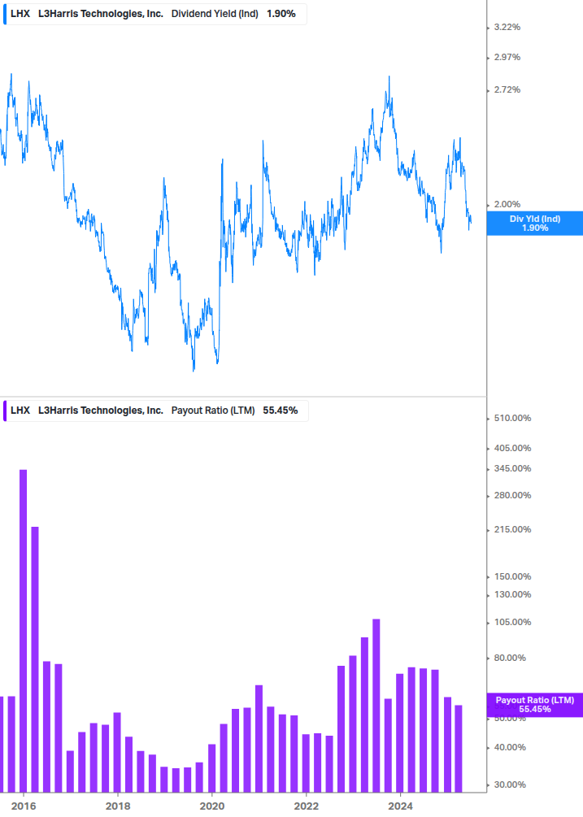Click the 2018 label on the time axis
Image resolution: width=583 pixels, height=817 pixels.
[x=118, y=806]
